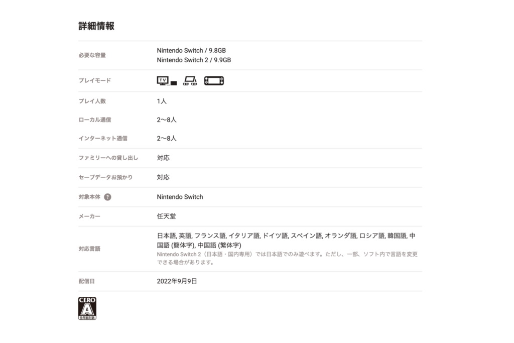Click the tabletop mode play icon
This screenshot has height=343, width=514.
190,81
